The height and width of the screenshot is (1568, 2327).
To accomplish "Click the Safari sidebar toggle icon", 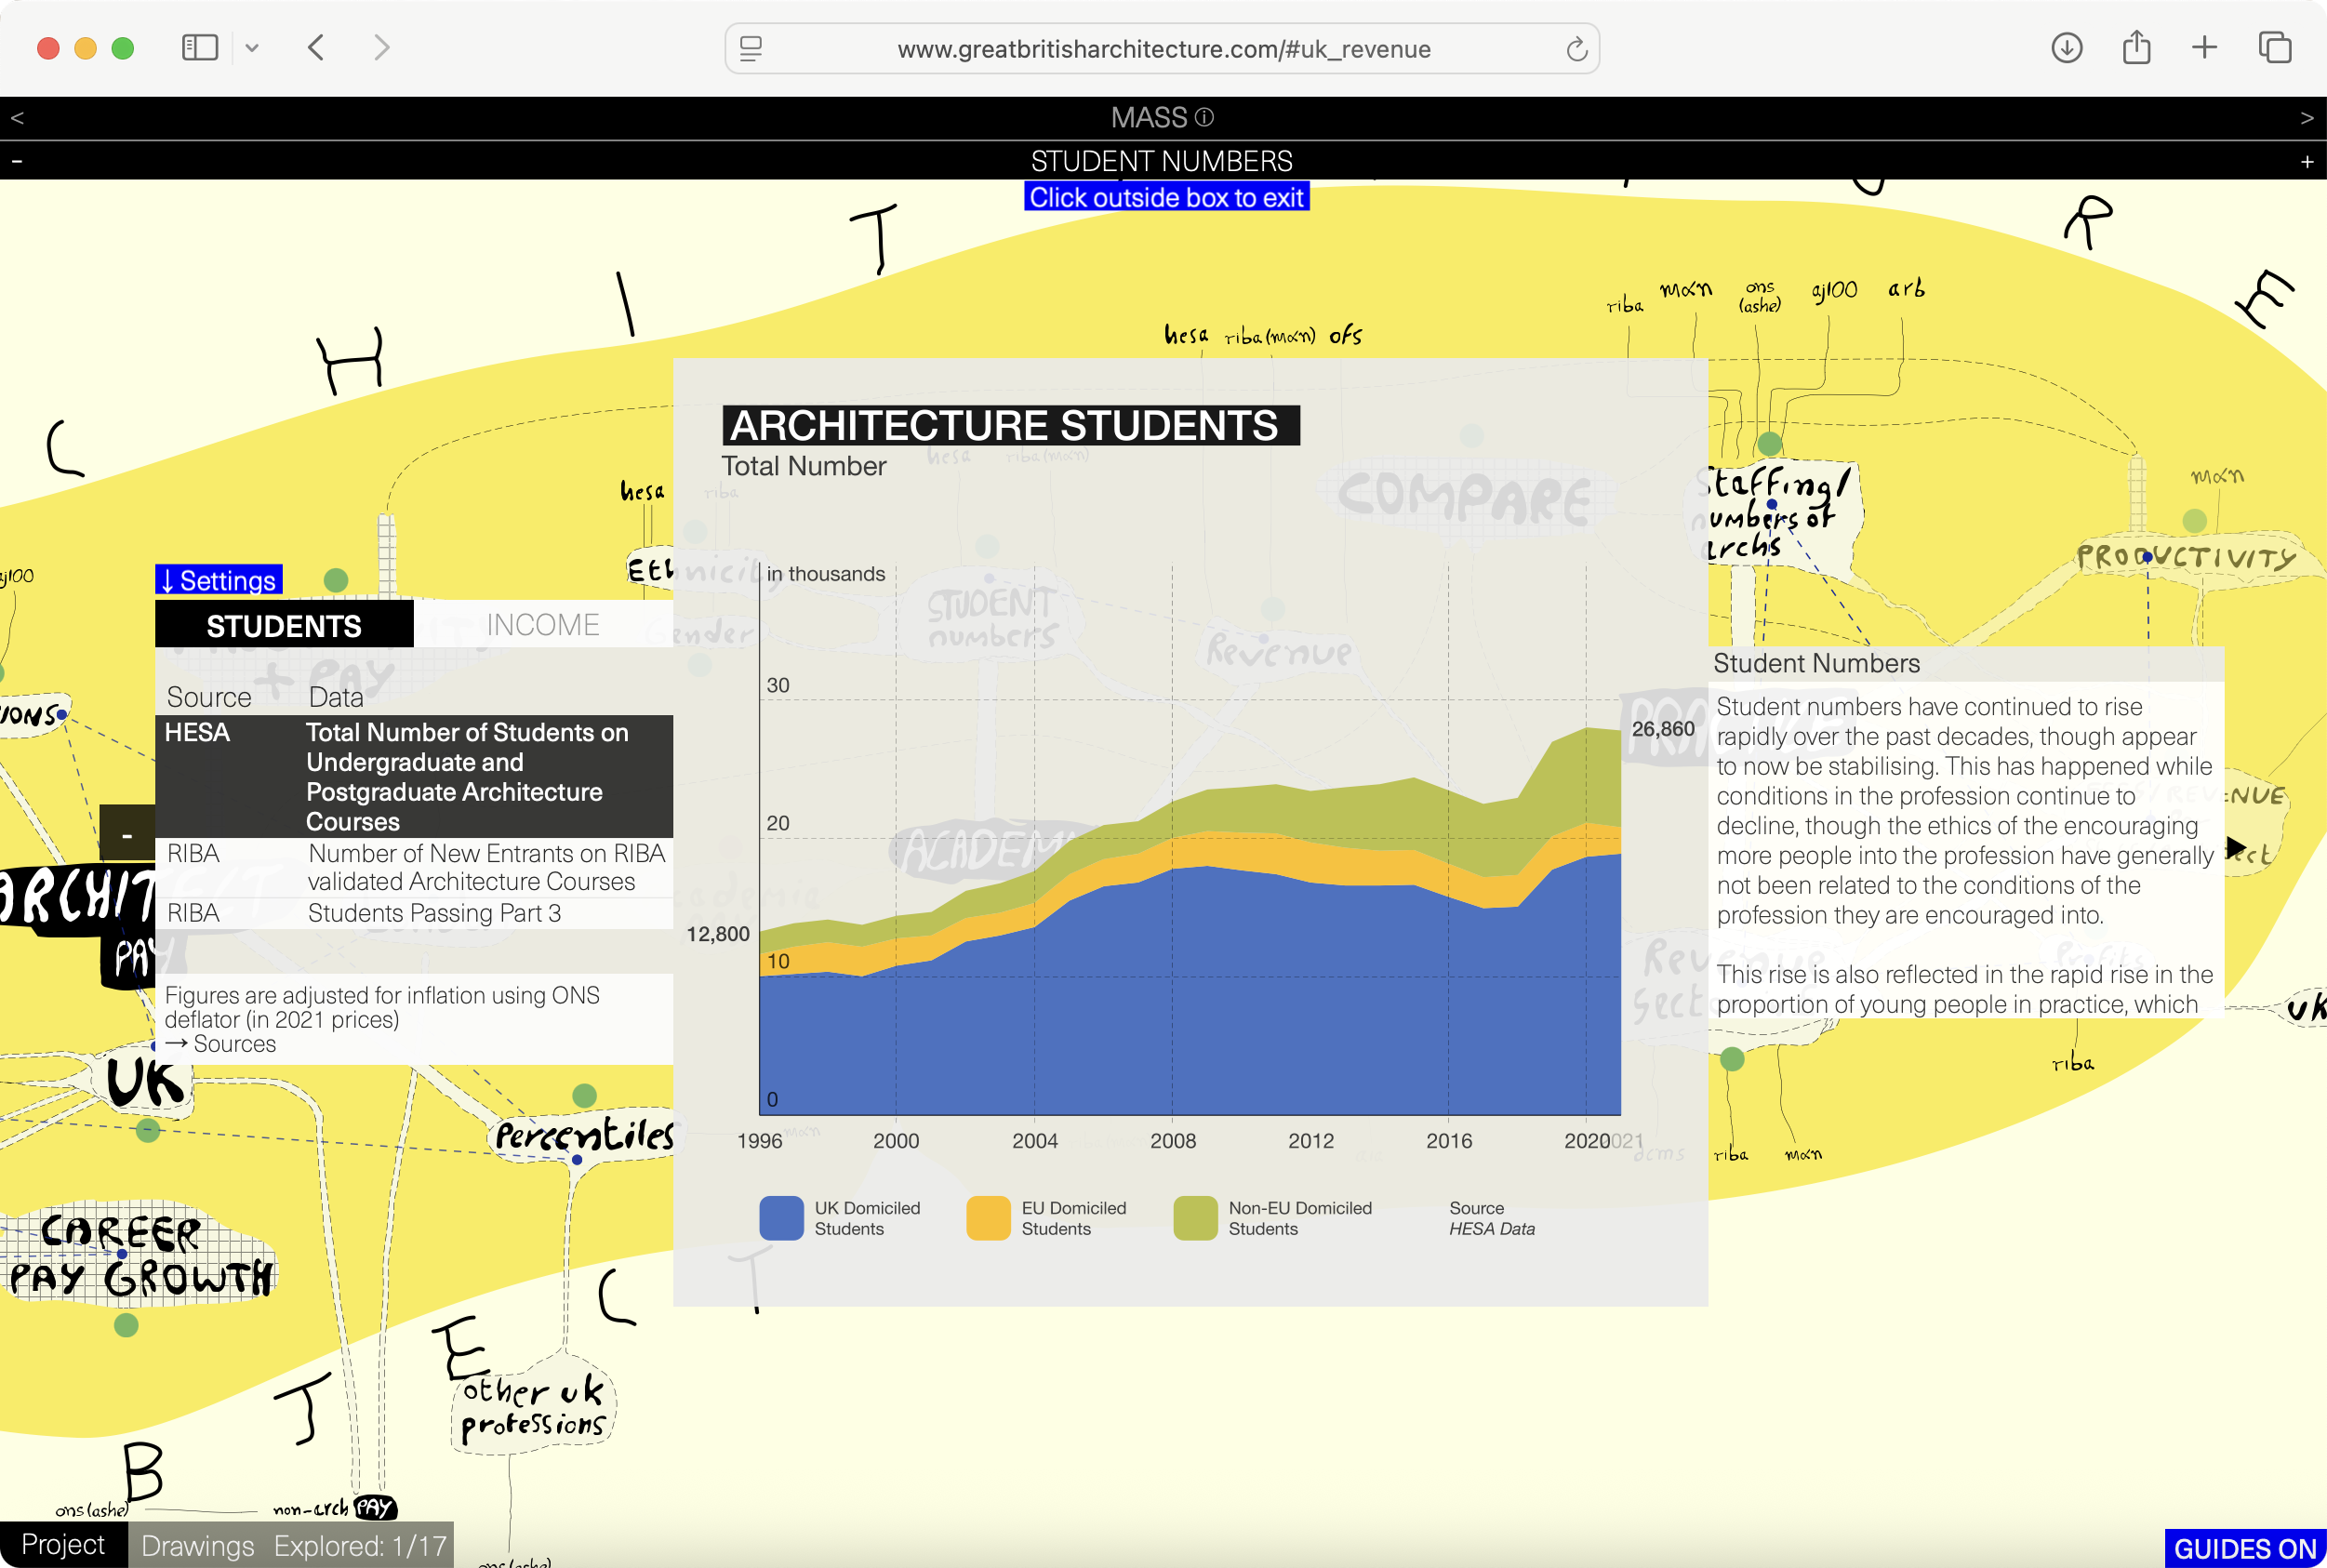I will [200, 47].
